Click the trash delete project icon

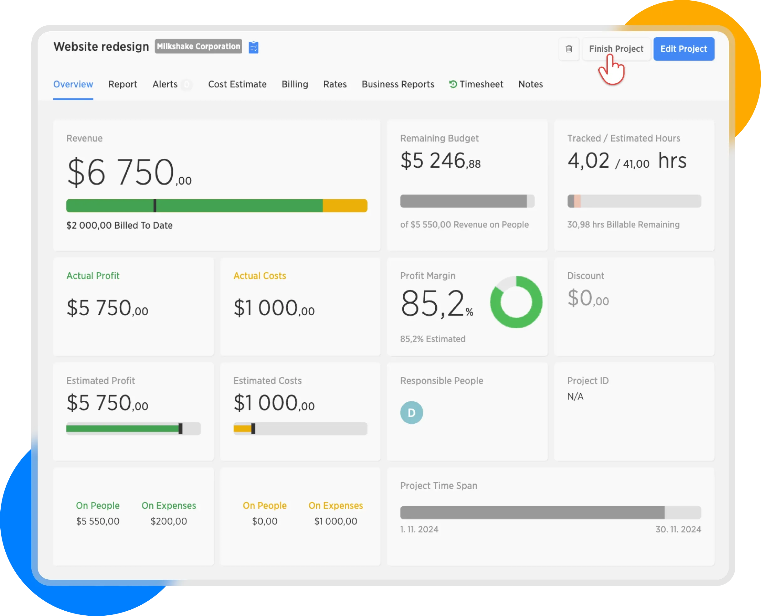[x=569, y=49]
